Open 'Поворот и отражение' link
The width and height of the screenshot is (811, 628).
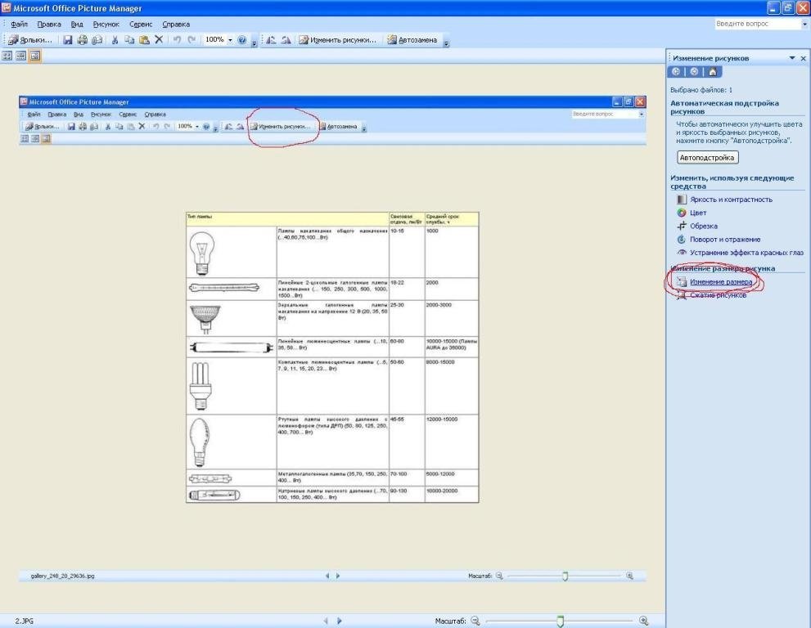pyautogui.click(x=724, y=240)
